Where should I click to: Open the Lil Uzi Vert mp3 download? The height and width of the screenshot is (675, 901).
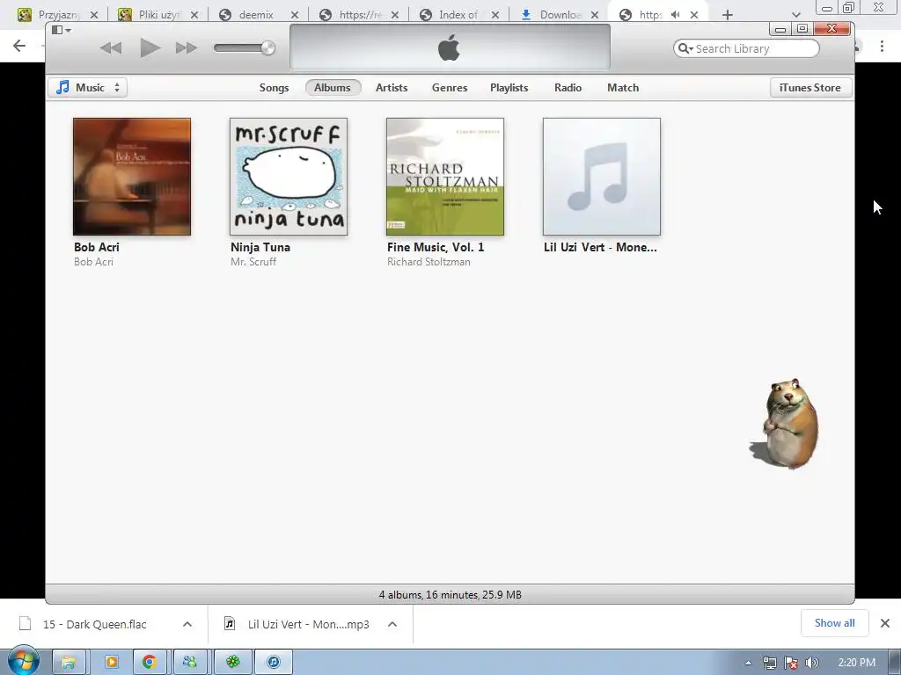297,625
